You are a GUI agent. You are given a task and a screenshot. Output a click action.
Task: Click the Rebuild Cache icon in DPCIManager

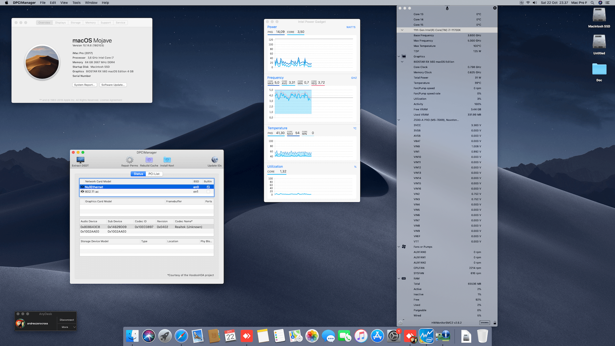[x=149, y=160]
